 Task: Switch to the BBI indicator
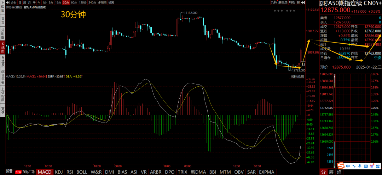click(x=213, y=172)
